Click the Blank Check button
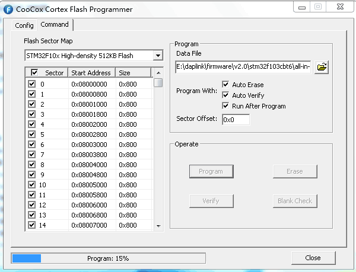This screenshot has width=356, height=272. 295,201
